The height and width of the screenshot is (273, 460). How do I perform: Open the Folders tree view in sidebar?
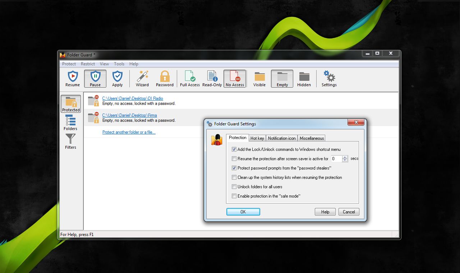click(x=70, y=122)
